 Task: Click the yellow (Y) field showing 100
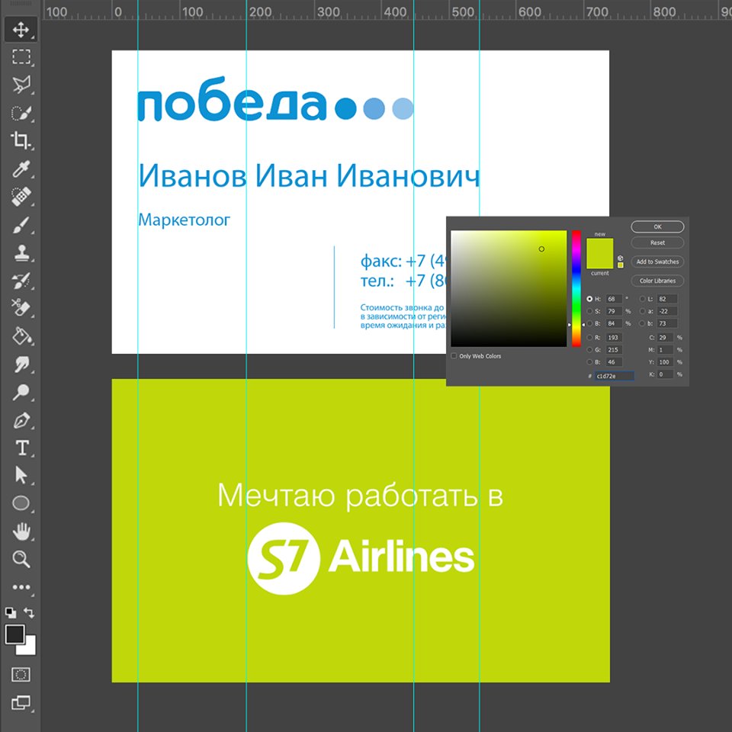click(x=665, y=361)
